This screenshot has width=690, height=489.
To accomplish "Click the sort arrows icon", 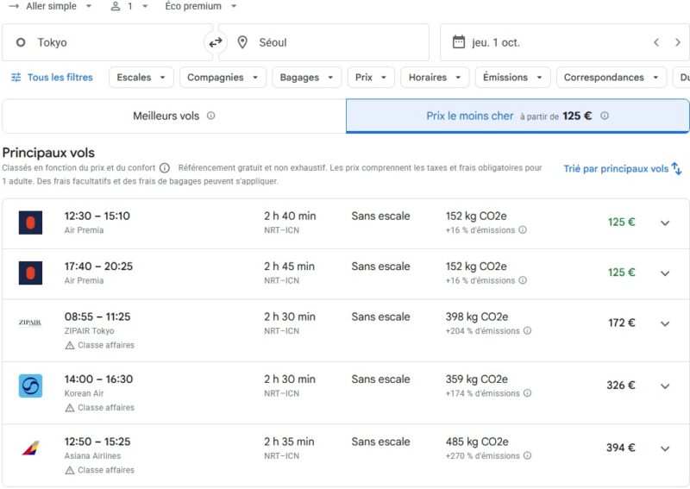I will coord(677,168).
